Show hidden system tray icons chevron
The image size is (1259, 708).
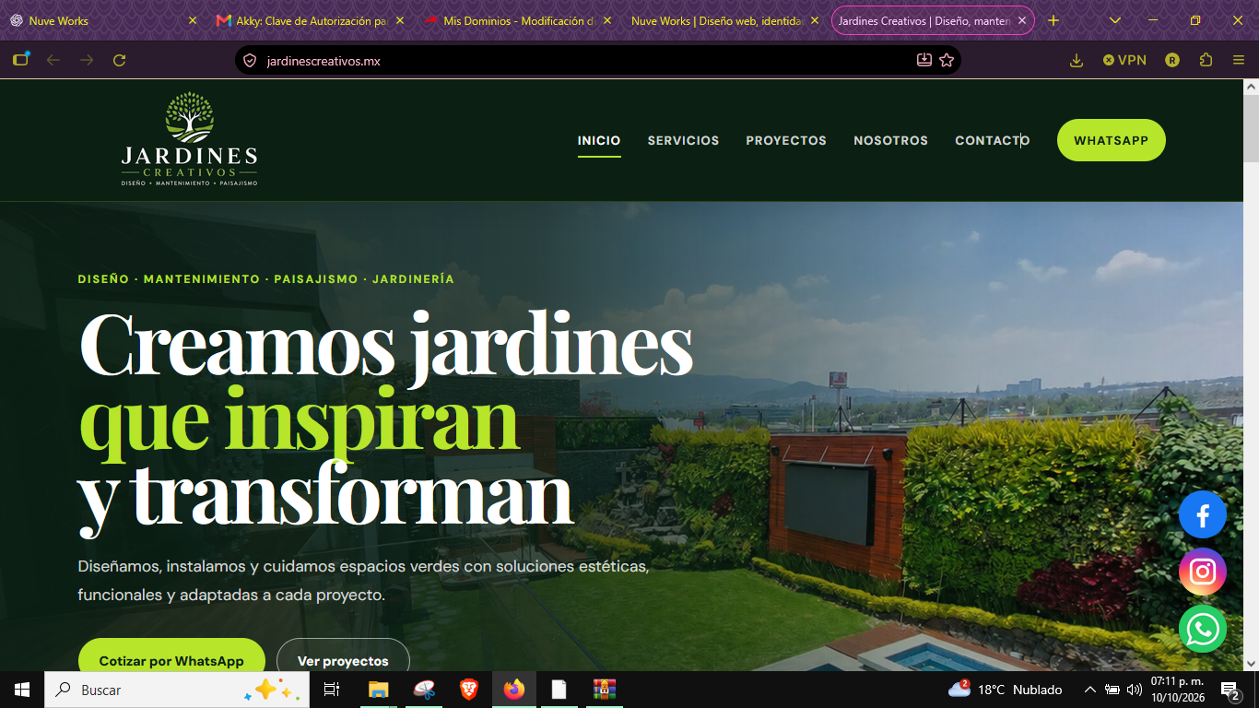(x=1089, y=690)
